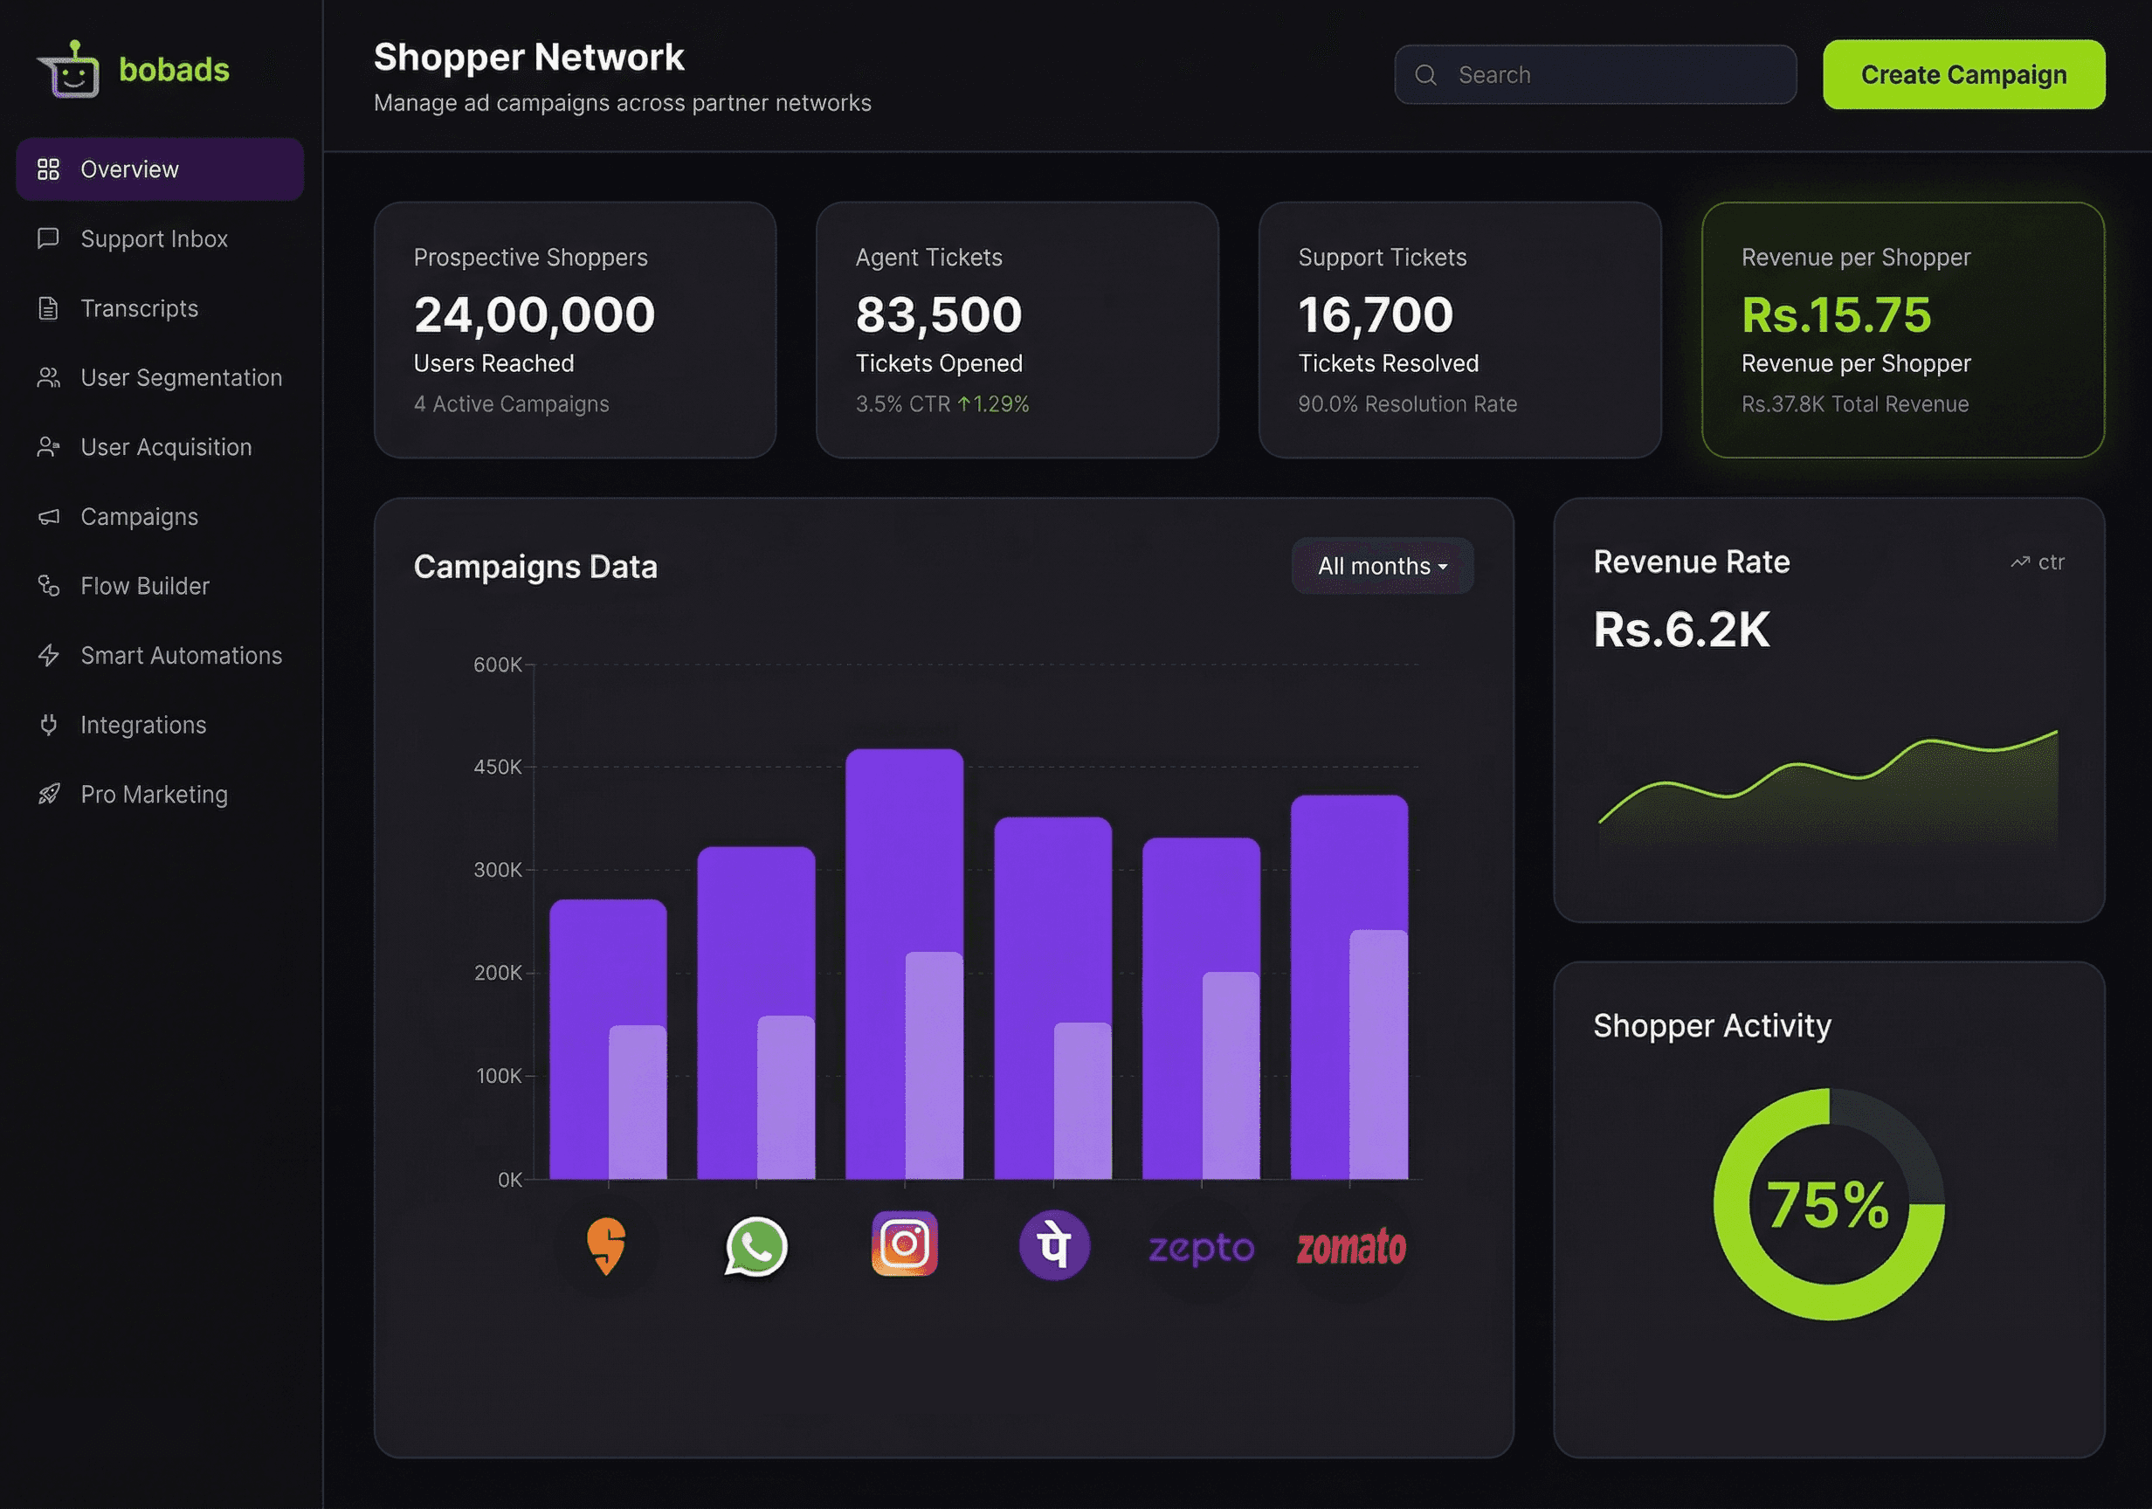Screen dimensions: 2152x1509
Task: Select User Segmentation in sidebar
Action: [x=181, y=378]
